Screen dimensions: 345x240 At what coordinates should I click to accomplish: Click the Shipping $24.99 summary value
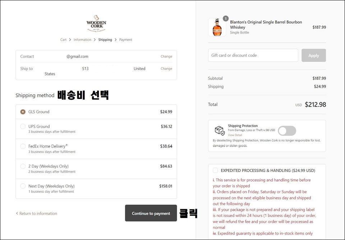320,86
